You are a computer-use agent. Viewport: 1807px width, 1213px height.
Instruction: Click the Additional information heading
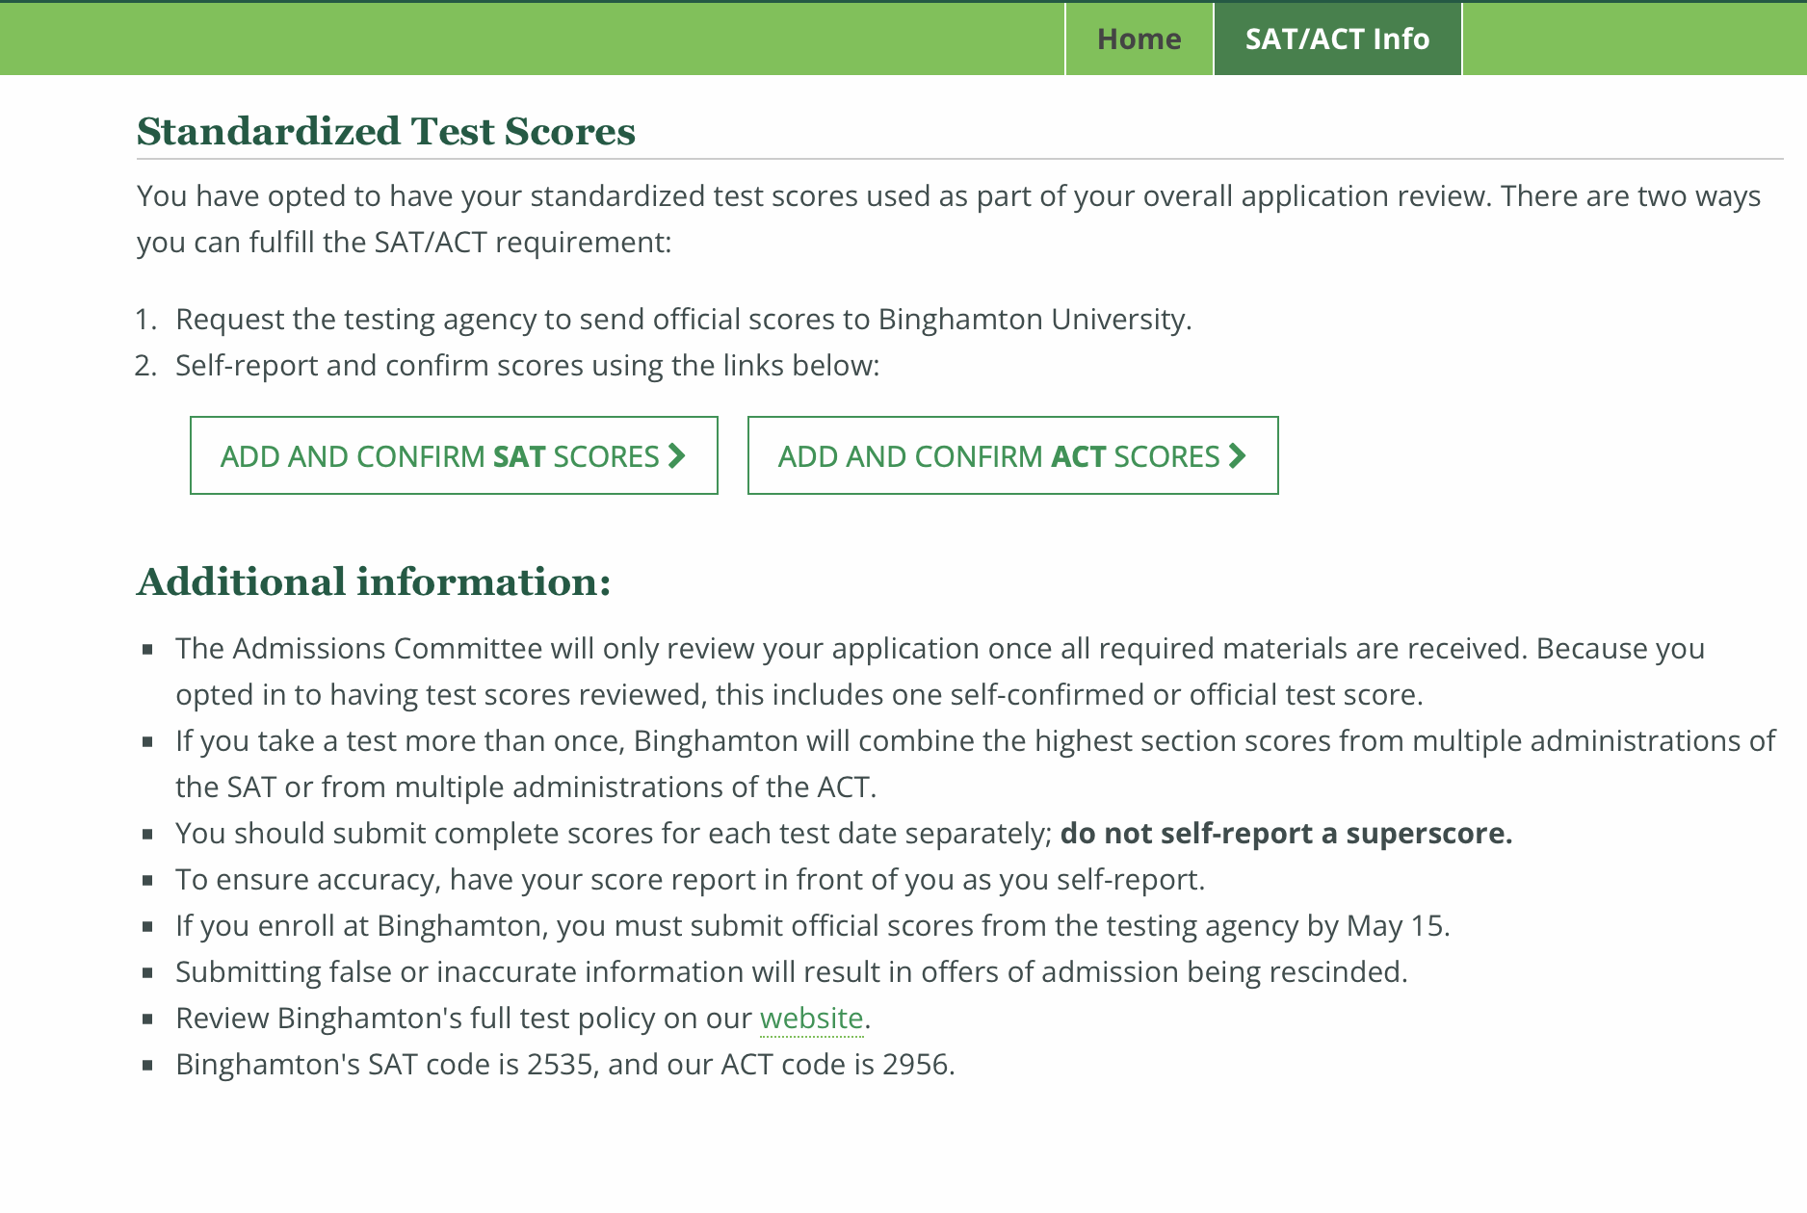(x=374, y=581)
